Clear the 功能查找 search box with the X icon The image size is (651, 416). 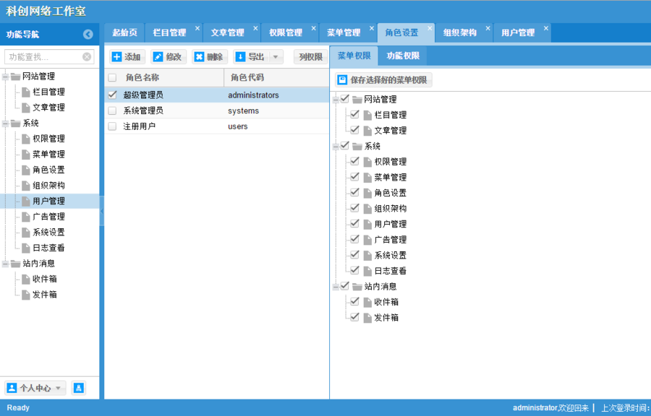86,57
